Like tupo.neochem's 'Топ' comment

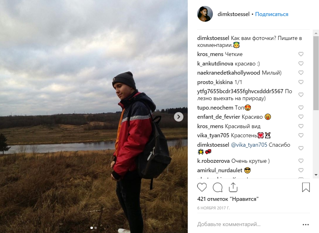pyautogui.click(x=301, y=107)
